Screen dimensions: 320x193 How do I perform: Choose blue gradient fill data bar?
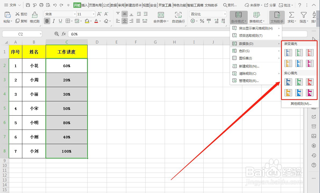coord(288,53)
